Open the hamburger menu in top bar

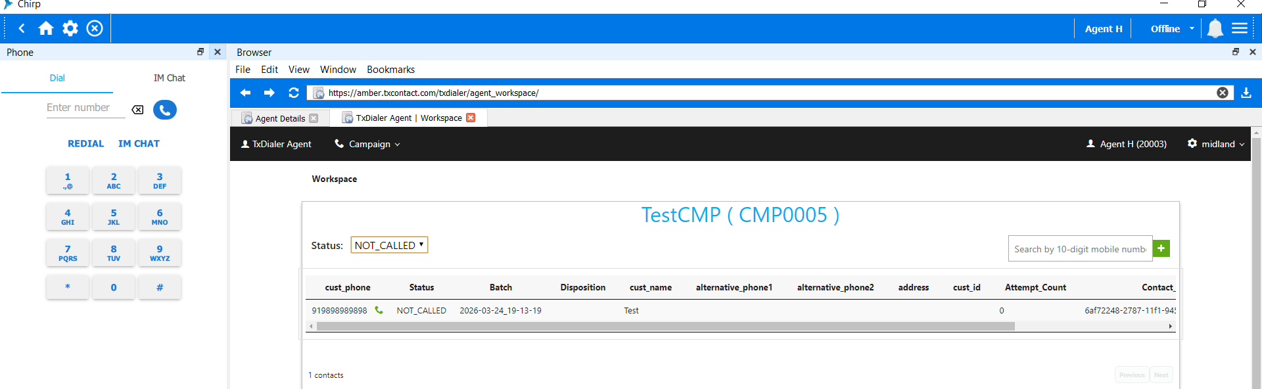[x=1239, y=28]
